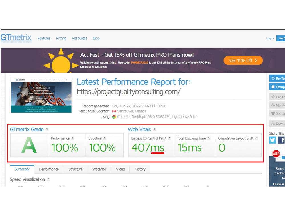Click help icon beside Performance score
Image resolution: width=285 pixels, height=214 pixels.
coord(72,138)
